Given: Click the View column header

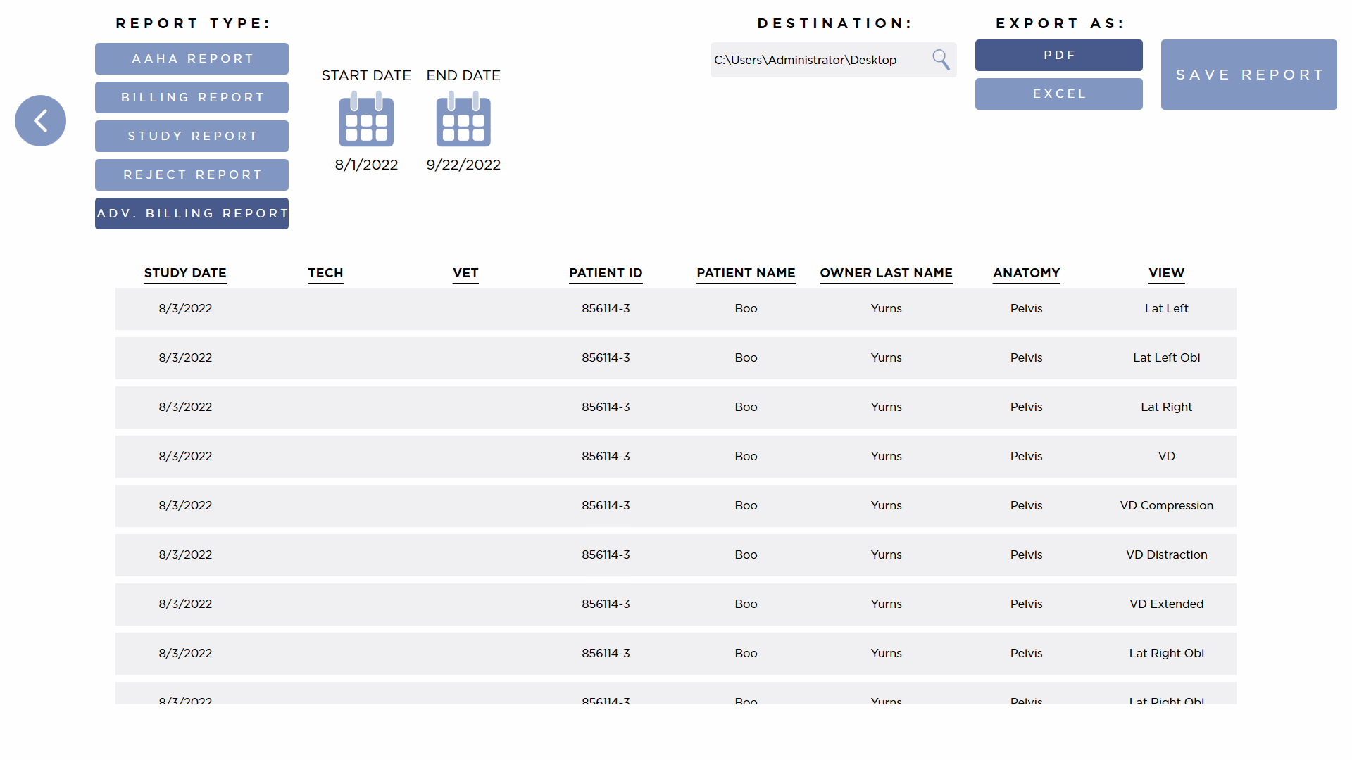Looking at the screenshot, I should click(1166, 273).
